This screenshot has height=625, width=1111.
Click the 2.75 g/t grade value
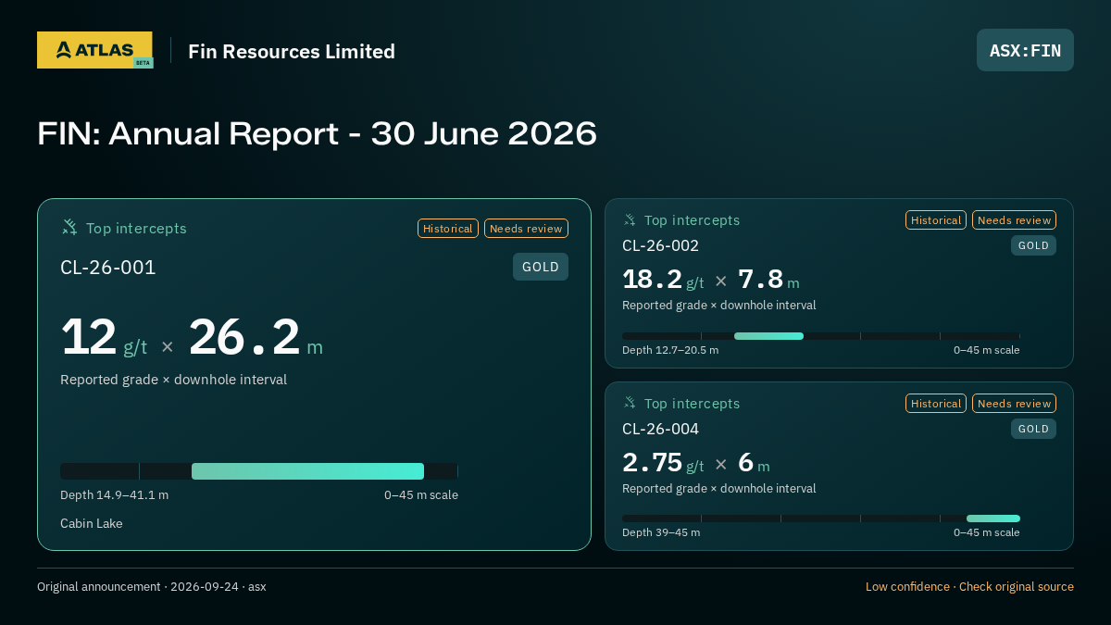point(663,463)
